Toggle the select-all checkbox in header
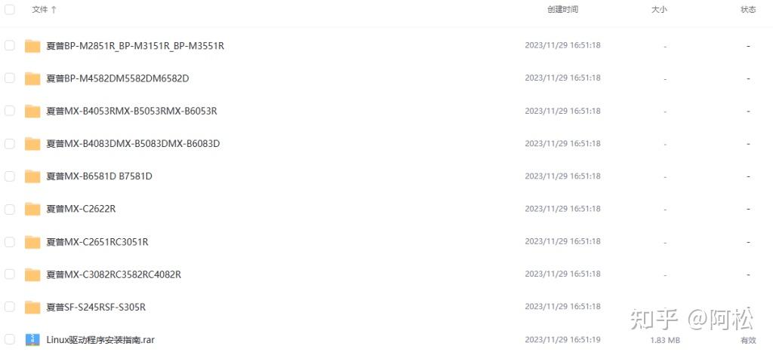Image resolution: width=773 pixels, height=352 pixels. click(x=10, y=10)
